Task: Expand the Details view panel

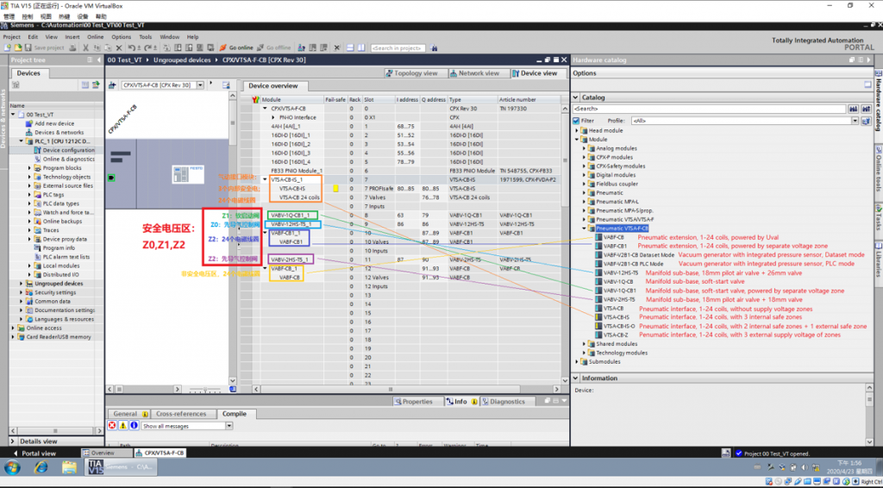Action: coord(14,441)
